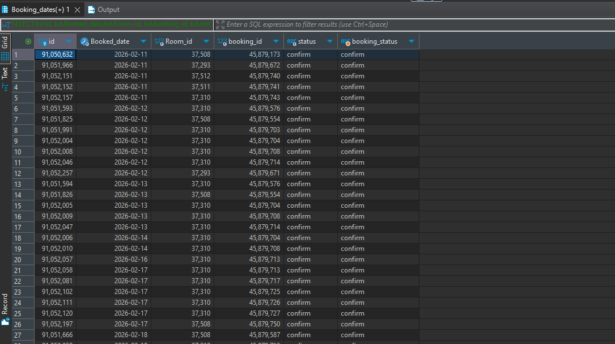Close the Booking_dates(+) 1 result tab
Viewport: 615px width, 344px height.
[77, 10]
